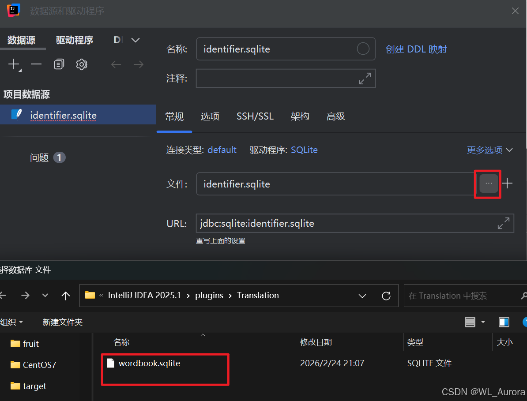527x401 pixels.
Task: Sort files by 类型 column header
Action: 415,342
